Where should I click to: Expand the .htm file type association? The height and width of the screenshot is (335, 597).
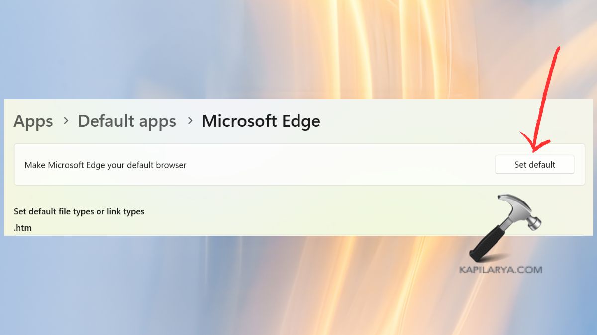(x=23, y=228)
